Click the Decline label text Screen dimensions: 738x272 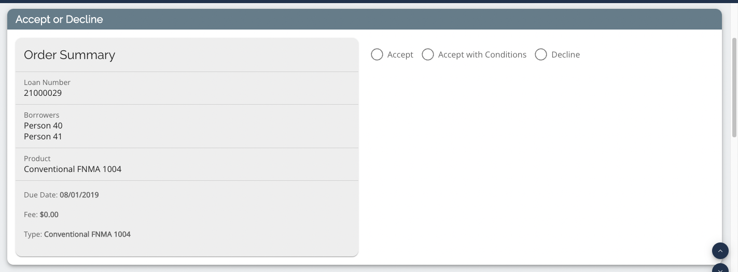(x=565, y=54)
